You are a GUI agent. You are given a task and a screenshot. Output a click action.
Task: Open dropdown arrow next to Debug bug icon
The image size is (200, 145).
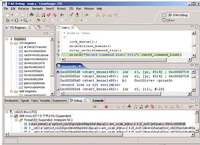tap(12, 20)
